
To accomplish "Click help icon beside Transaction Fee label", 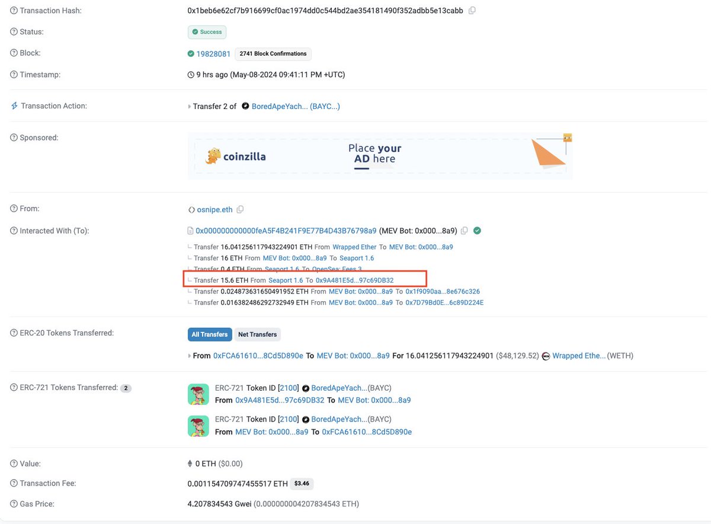I will (14, 483).
